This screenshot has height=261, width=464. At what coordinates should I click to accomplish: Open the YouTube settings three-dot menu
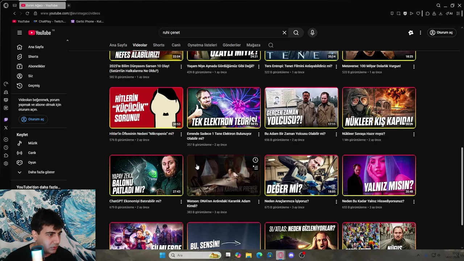pos(420,33)
